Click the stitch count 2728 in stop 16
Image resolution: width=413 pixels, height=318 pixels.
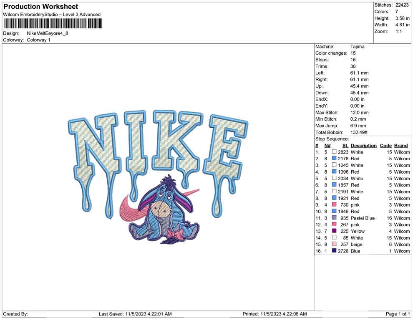343,251
